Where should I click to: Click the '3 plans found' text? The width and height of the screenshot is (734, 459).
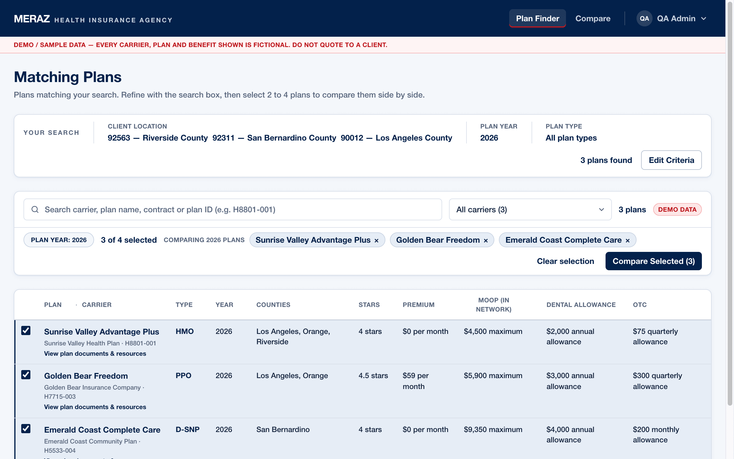606,160
